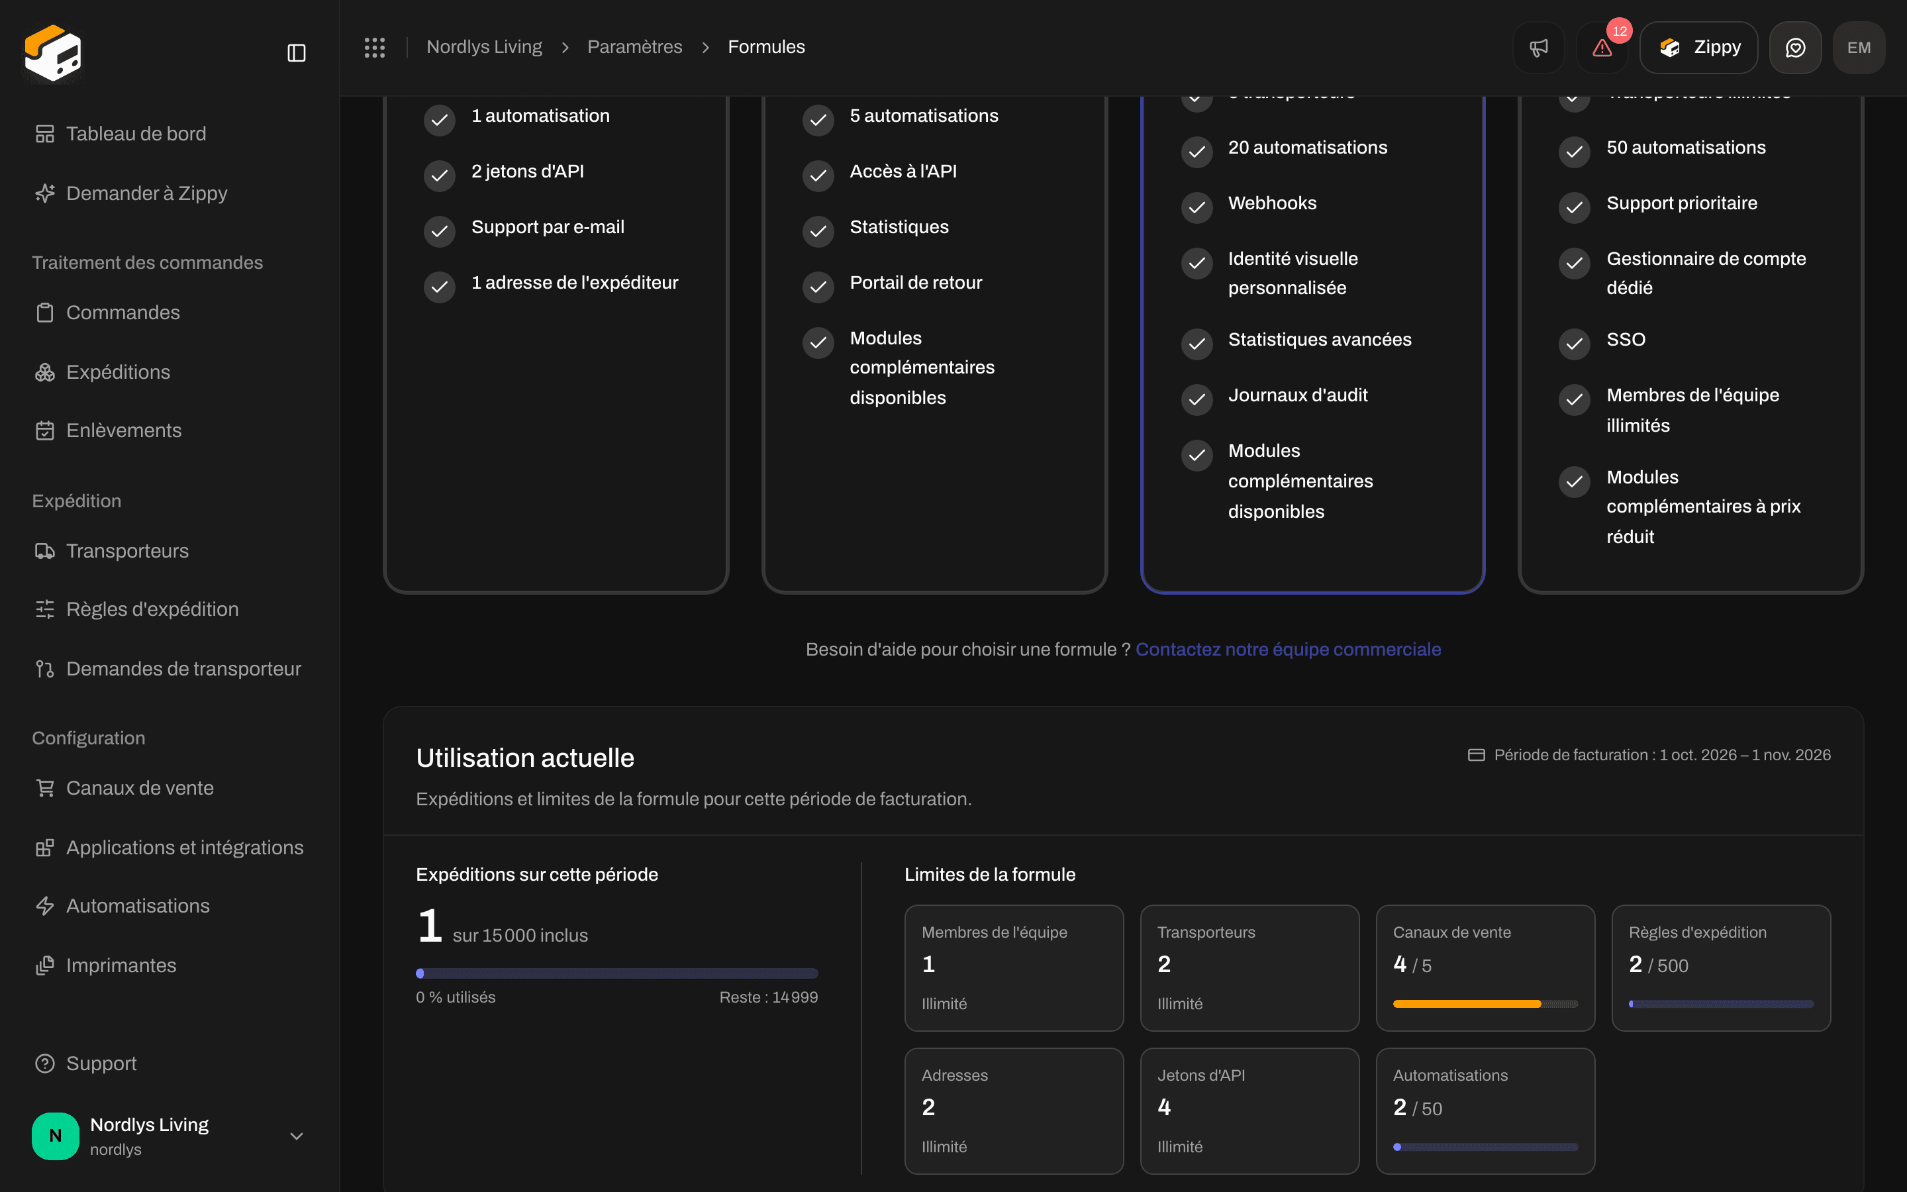Open the EM user avatar menu
Screen dimensions: 1907x1192
1858,47
